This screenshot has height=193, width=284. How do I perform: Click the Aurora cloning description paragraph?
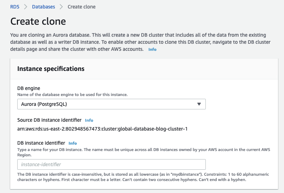140,42
